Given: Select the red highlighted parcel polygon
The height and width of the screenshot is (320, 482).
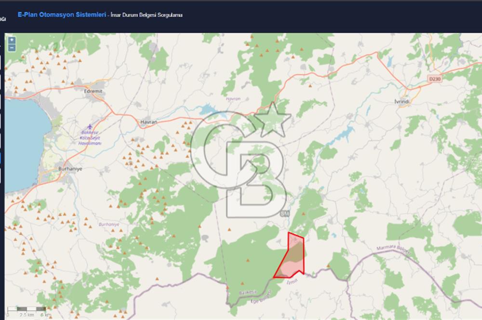Looking at the screenshot, I should pyautogui.click(x=292, y=256).
